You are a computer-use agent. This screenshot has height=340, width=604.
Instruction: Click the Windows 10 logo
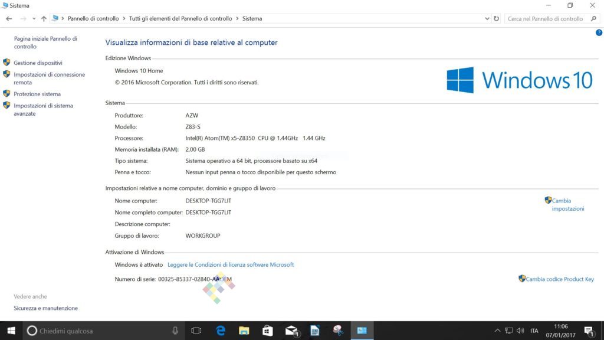[519, 80]
